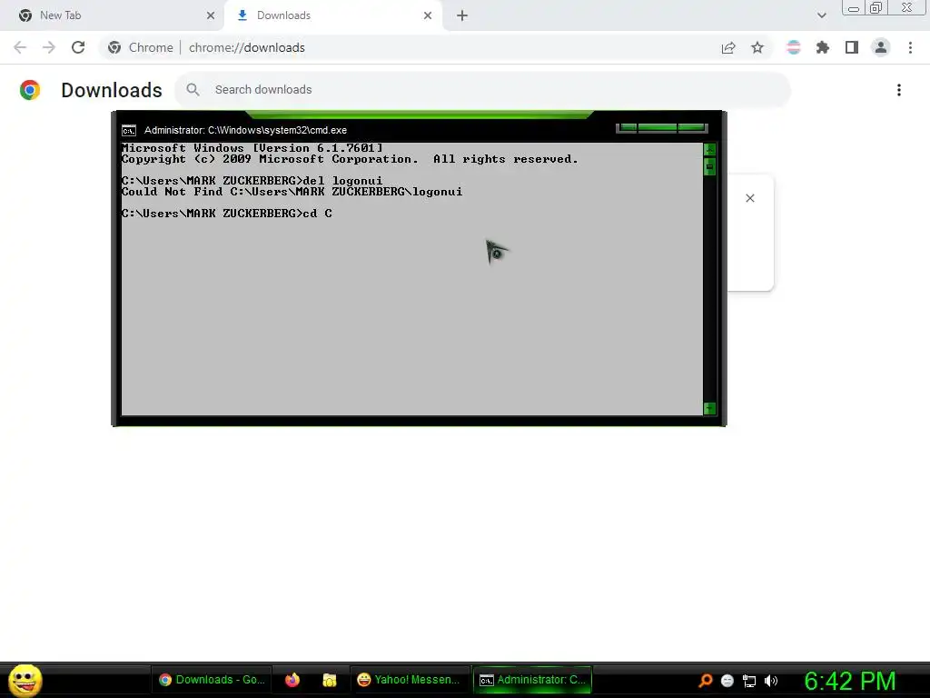
Task: Maximize the cmd window via middle green button
Action: 658,127
